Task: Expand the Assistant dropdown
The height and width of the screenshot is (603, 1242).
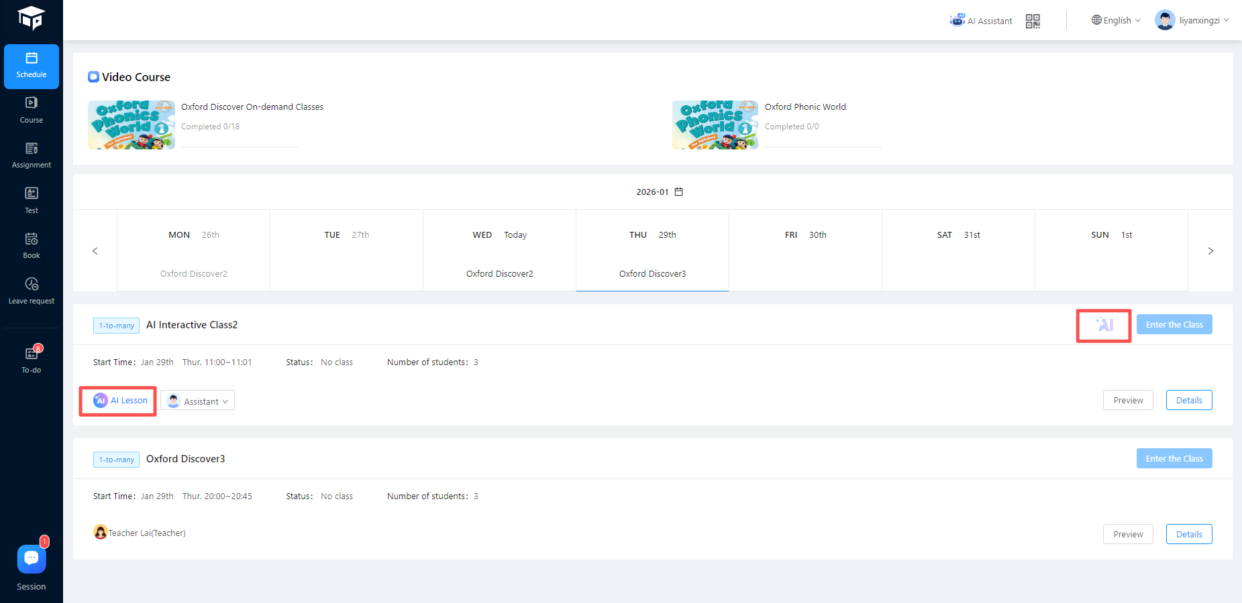Action: point(198,401)
